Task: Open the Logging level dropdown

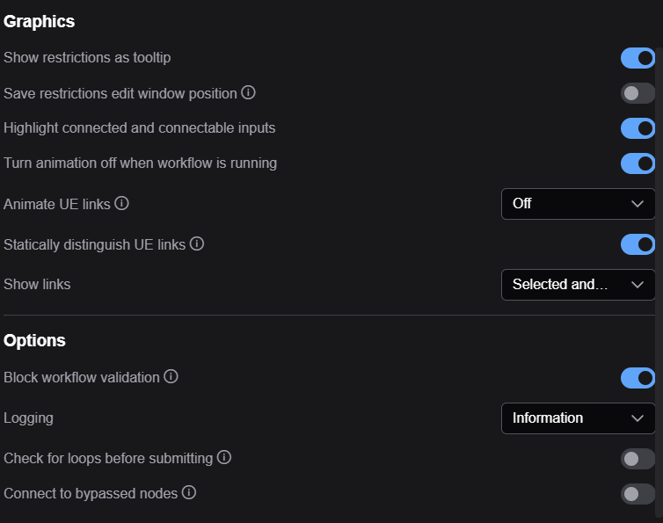Action: click(x=578, y=418)
